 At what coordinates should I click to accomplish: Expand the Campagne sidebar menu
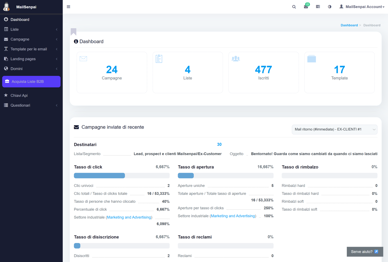coord(31,39)
